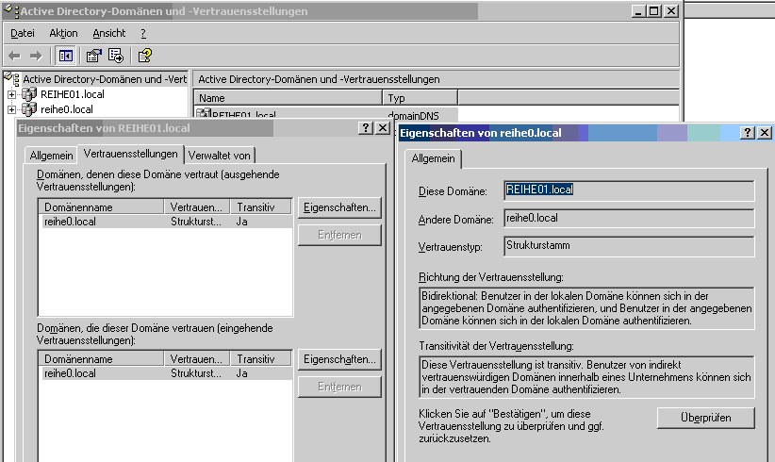Select Allgemein tab in reihe0.local dialog

point(433,158)
